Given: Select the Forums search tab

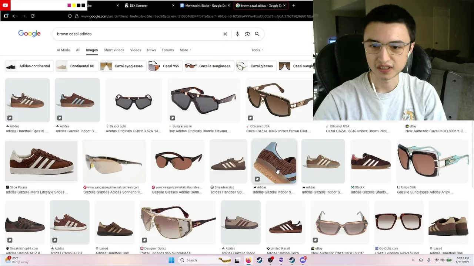Looking at the screenshot, I should [168, 50].
